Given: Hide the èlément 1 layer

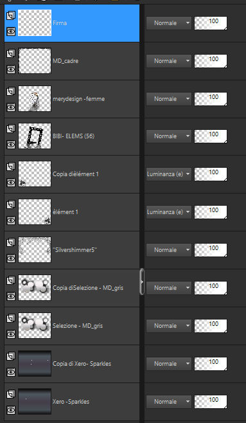Looking at the screenshot, I should tap(11, 221).
